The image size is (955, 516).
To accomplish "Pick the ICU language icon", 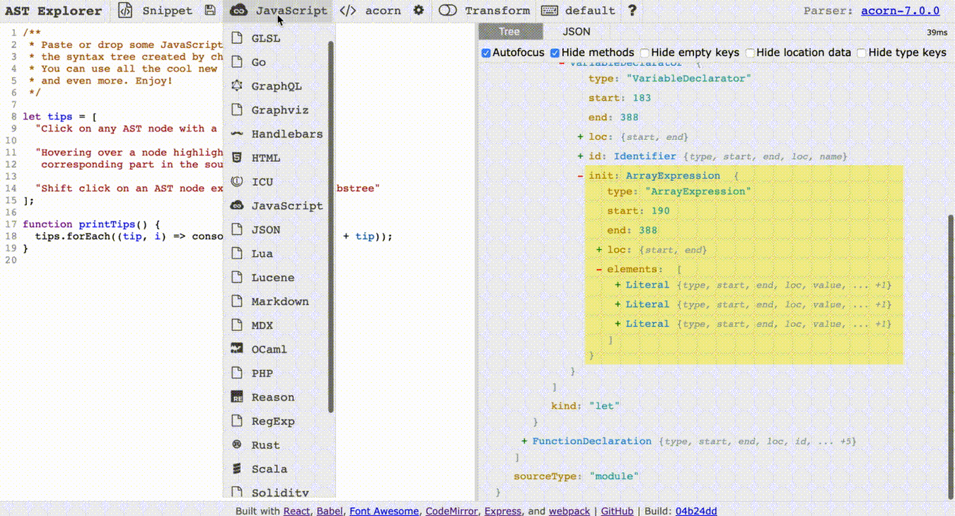I will [x=237, y=182].
